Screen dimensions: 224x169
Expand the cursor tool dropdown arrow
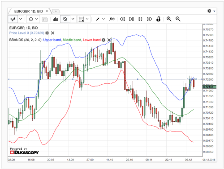pyautogui.click(x=73, y=19)
